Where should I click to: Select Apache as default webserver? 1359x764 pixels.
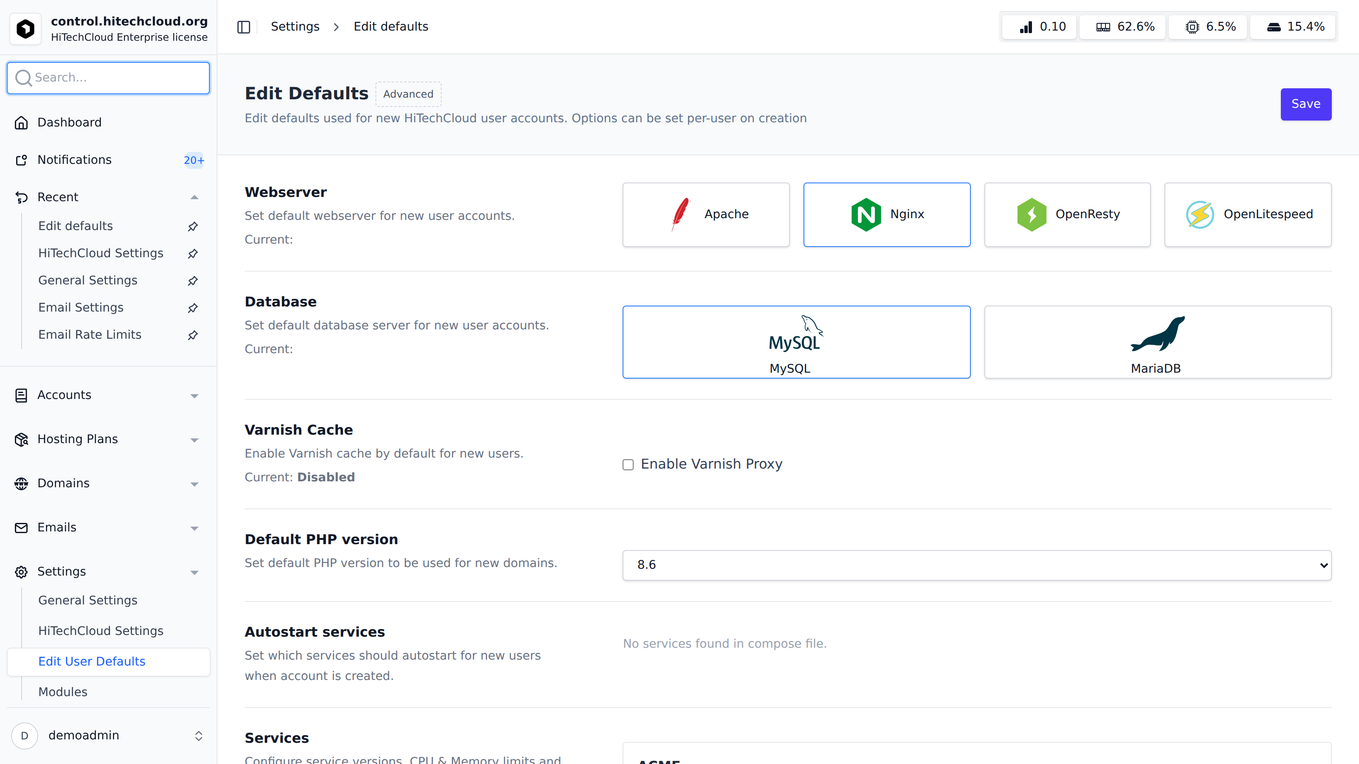pyautogui.click(x=706, y=215)
